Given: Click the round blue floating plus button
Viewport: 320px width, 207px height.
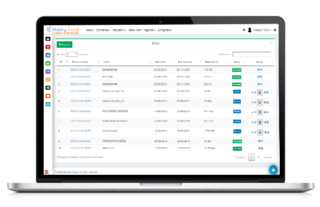Looking at the screenshot, I should [273, 170].
